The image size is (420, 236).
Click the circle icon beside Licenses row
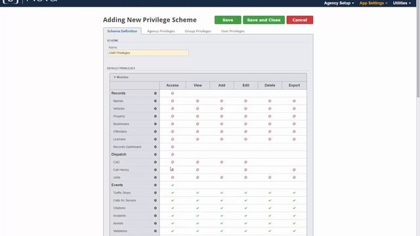[x=156, y=140]
